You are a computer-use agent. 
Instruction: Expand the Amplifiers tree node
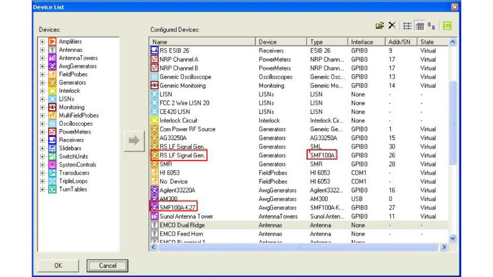pos(42,41)
